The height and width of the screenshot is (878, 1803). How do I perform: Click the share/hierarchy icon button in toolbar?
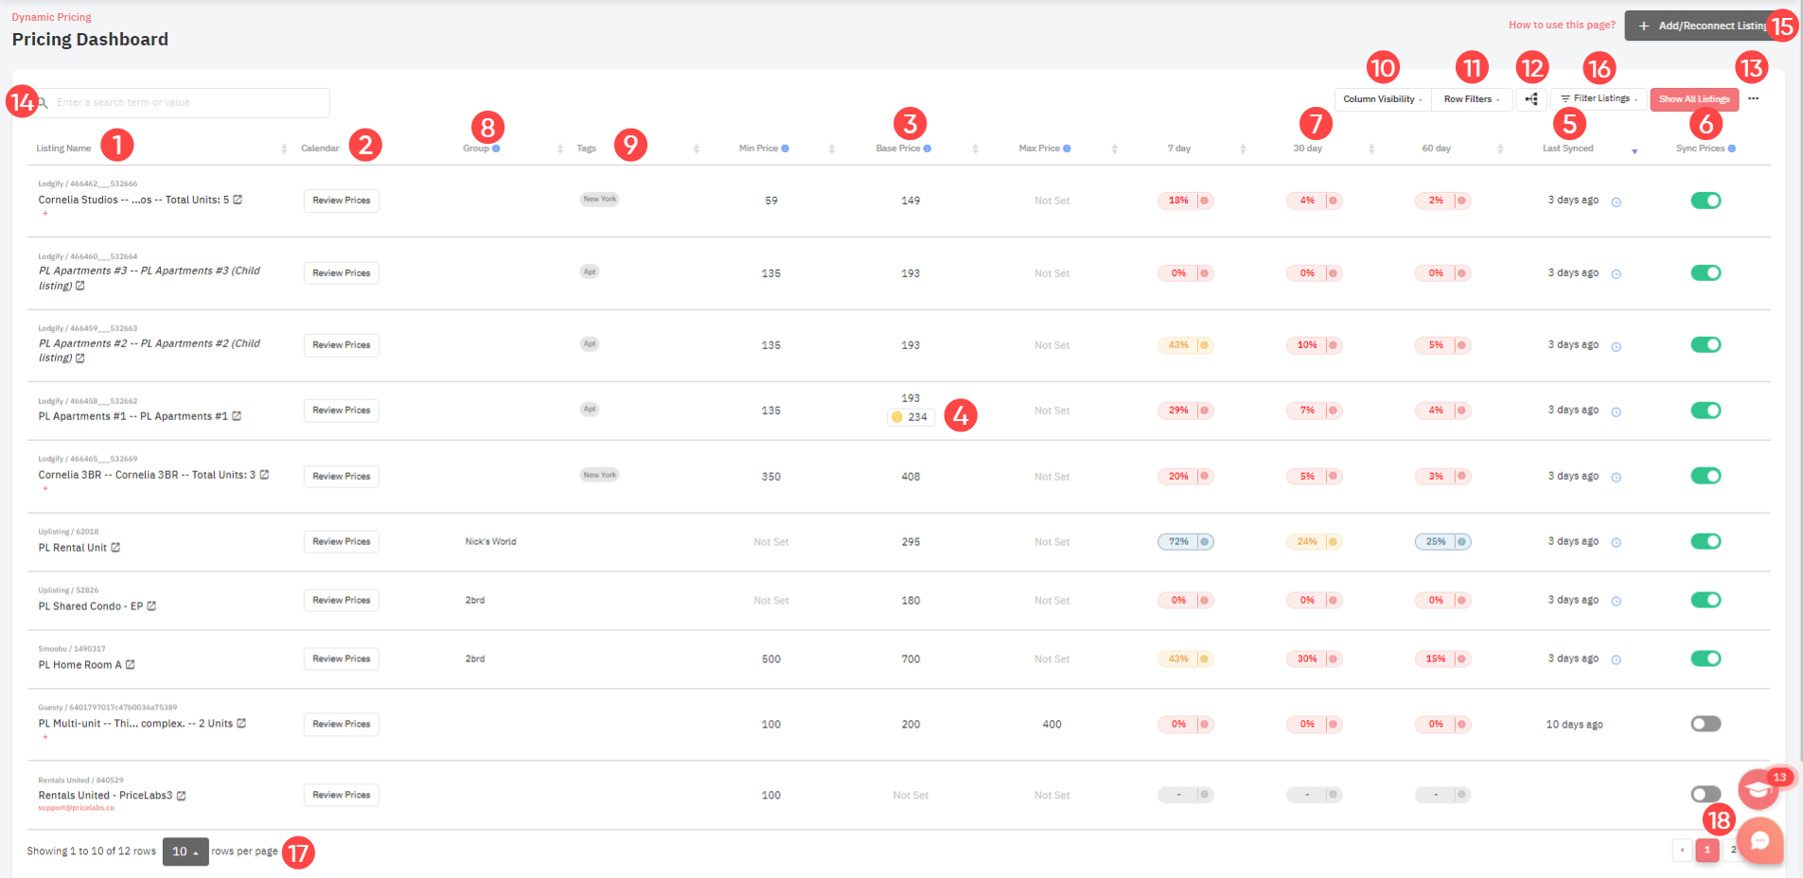coord(1531,98)
